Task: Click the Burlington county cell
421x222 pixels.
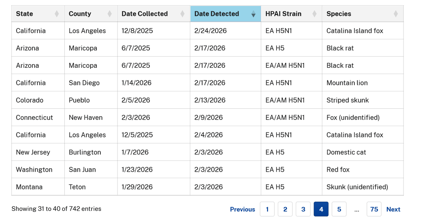Action: tap(91, 152)
